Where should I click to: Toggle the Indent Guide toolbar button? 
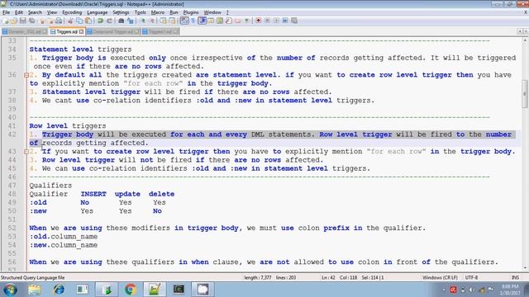tap(203, 21)
